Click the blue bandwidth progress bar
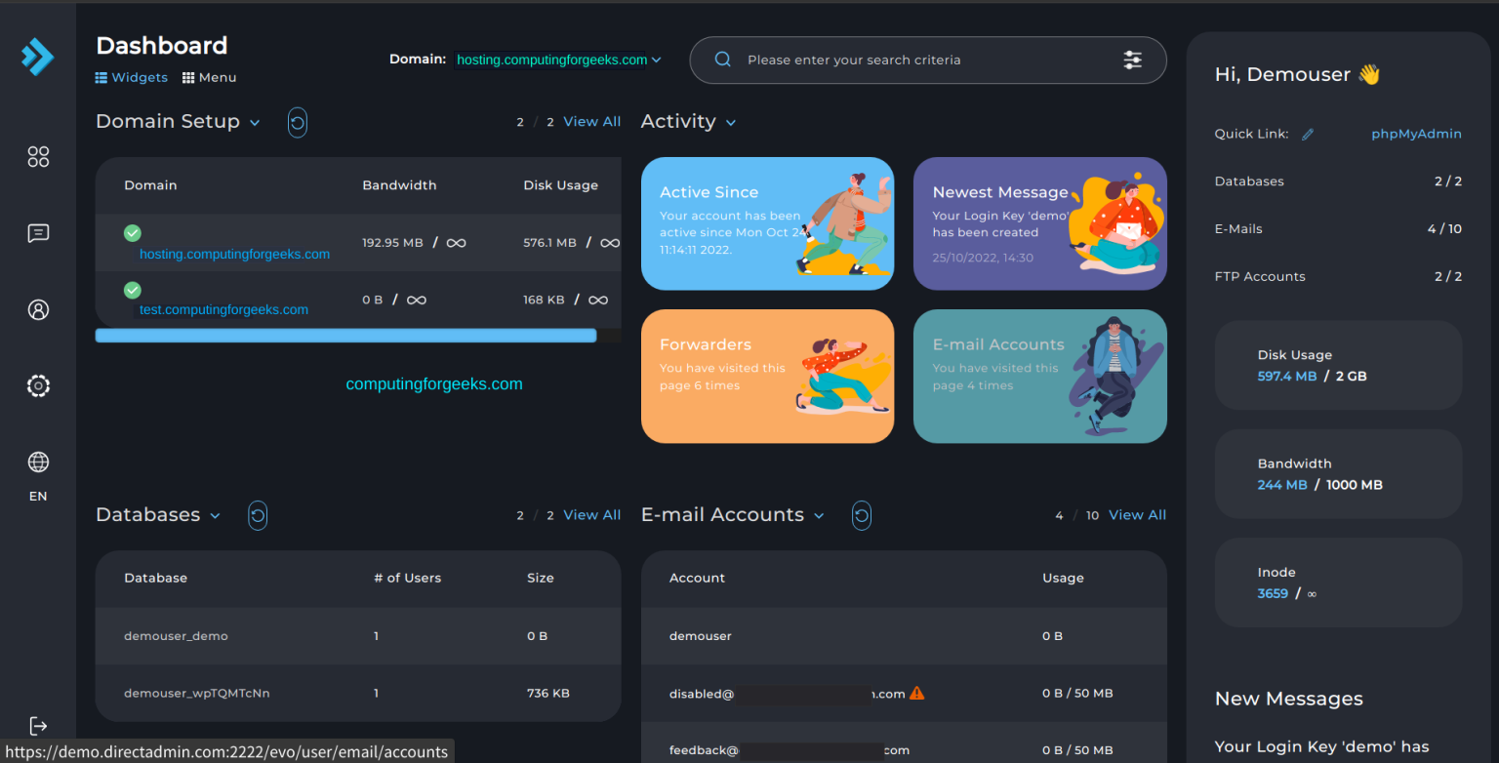Viewport: 1499px width, 763px height. (x=345, y=335)
